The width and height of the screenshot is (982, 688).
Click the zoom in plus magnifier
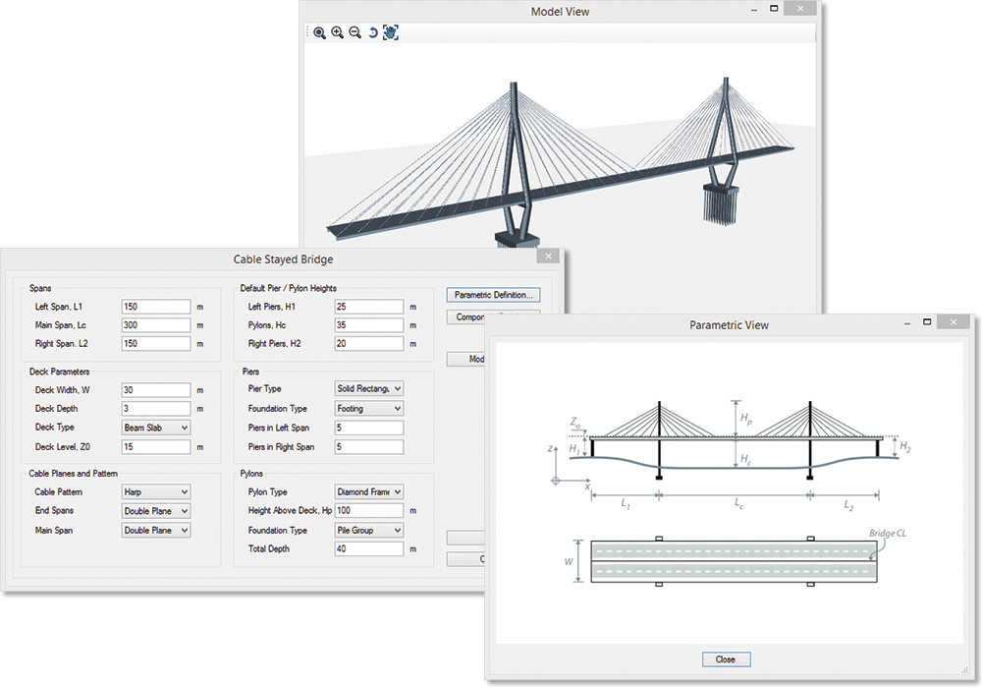(337, 32)
